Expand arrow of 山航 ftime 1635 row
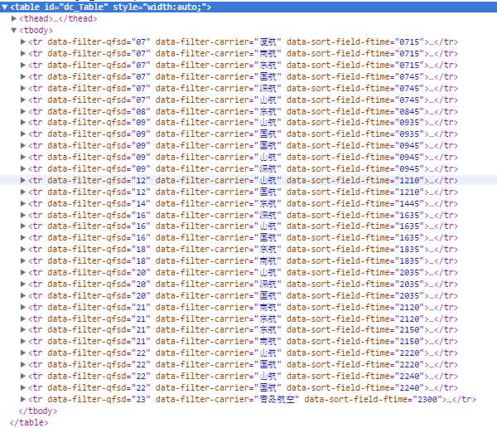497x428 pixels. click(x=23, y=226)
